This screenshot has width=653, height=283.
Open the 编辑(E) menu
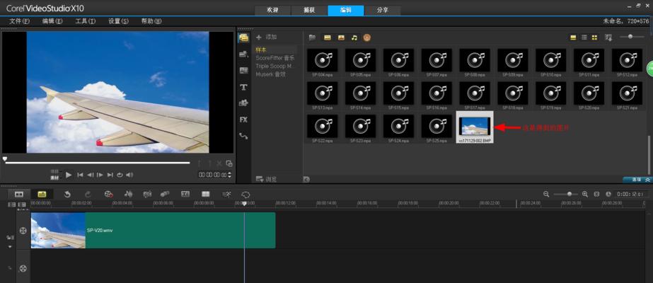click(52, 21)
